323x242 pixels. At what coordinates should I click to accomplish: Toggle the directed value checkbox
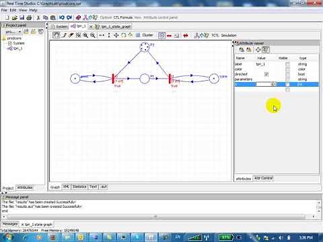(266, 74)
